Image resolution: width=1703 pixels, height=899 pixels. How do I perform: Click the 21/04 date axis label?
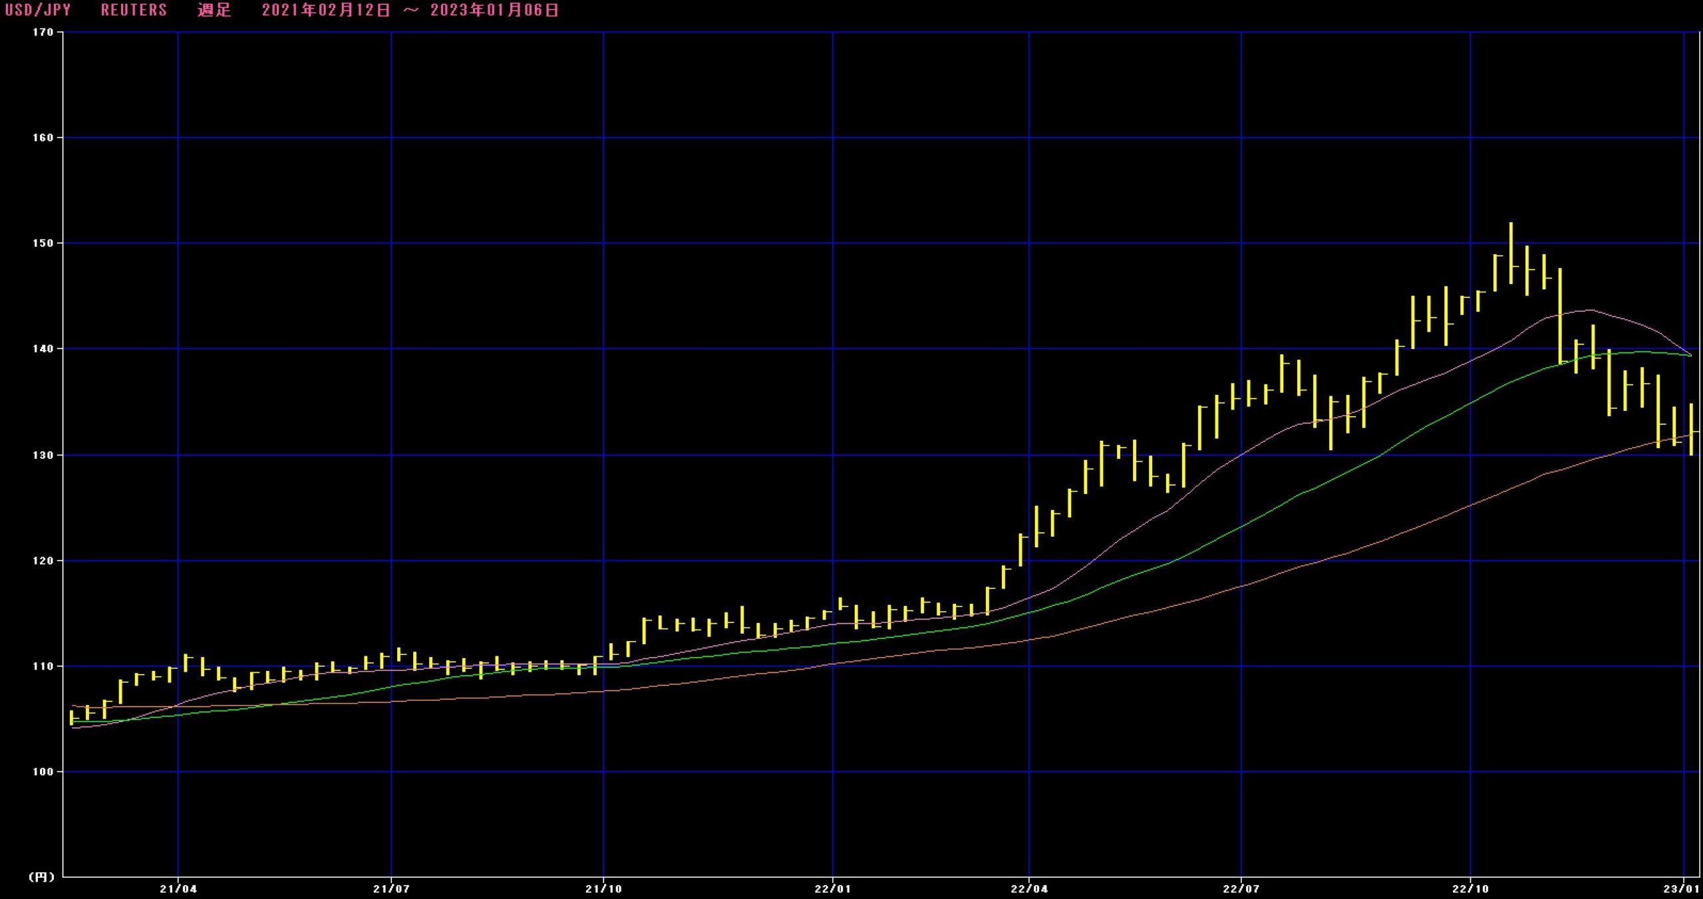[x=178, y=889]
